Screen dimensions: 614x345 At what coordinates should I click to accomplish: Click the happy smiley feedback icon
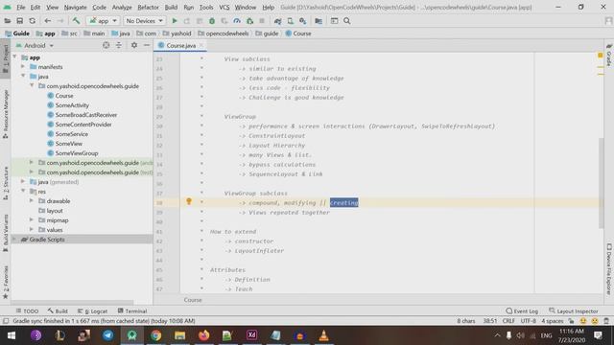(583, 321)
